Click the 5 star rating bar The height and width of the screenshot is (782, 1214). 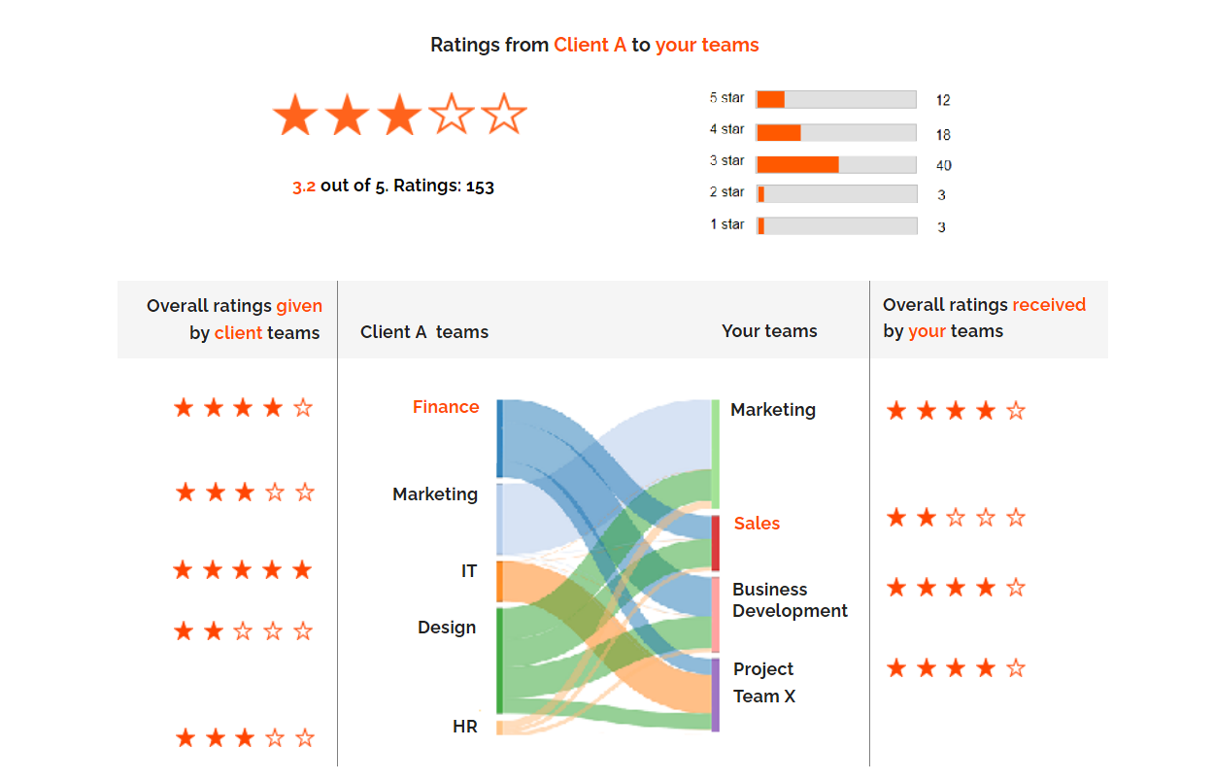pyautogui.click(x=836, y=99)
